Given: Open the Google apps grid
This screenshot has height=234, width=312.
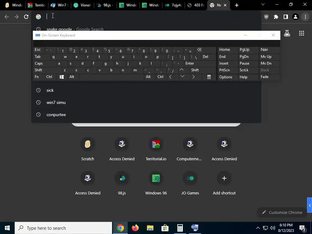Looking at the screenshot, I should (301, 33).
